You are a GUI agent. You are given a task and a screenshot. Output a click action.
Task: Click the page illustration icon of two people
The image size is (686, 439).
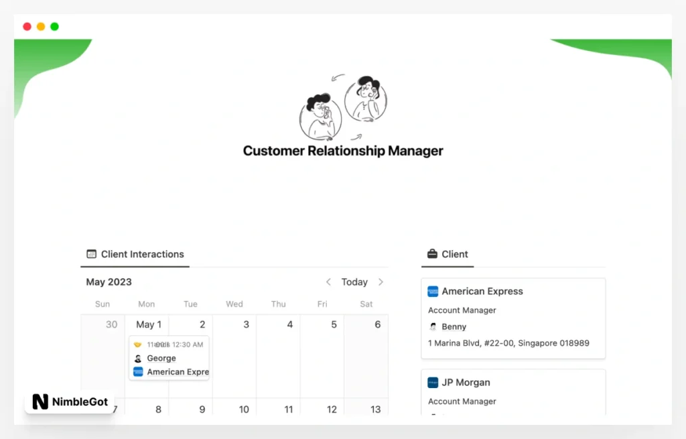[343, 107]
